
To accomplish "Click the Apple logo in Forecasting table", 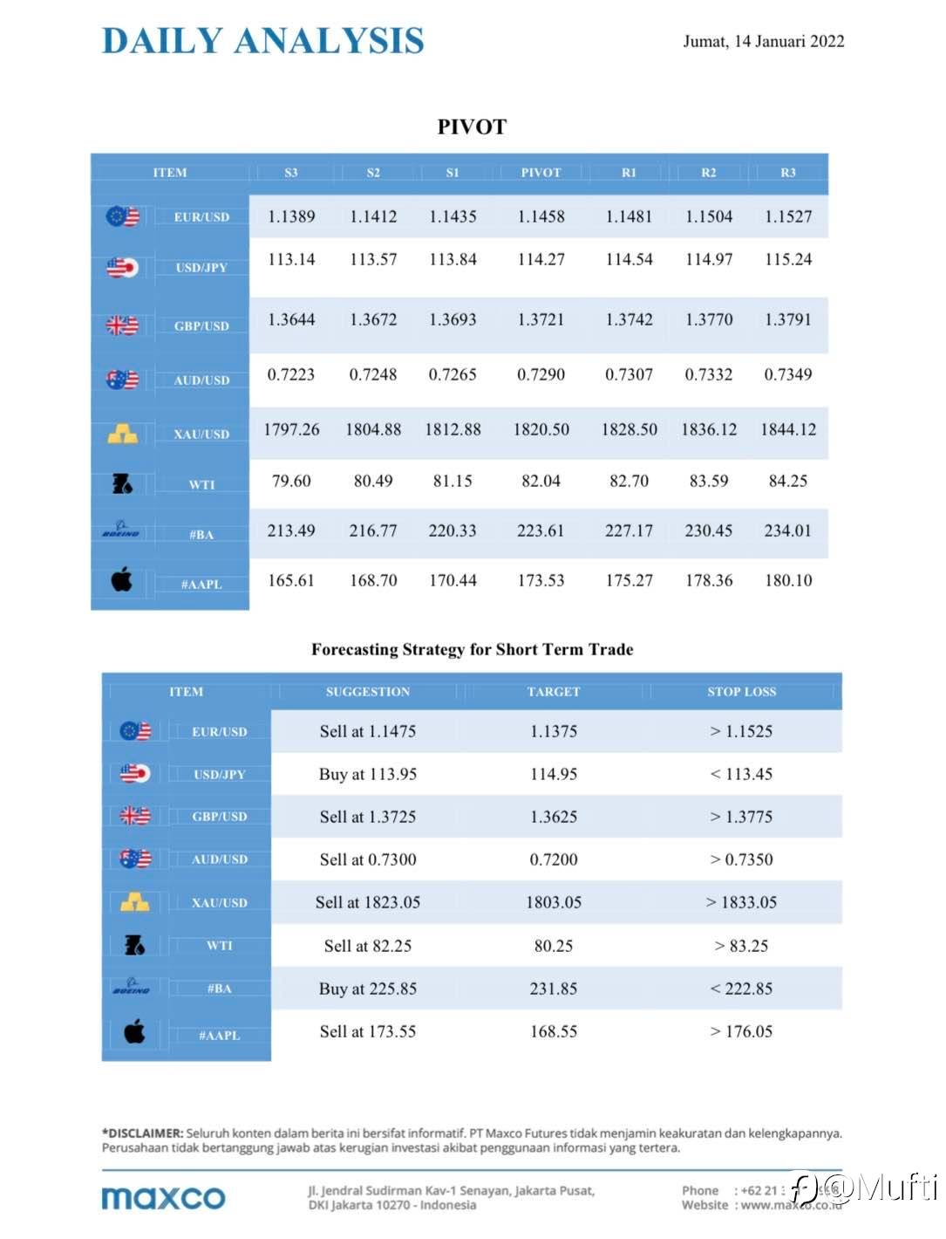I will click(134, 1032).
